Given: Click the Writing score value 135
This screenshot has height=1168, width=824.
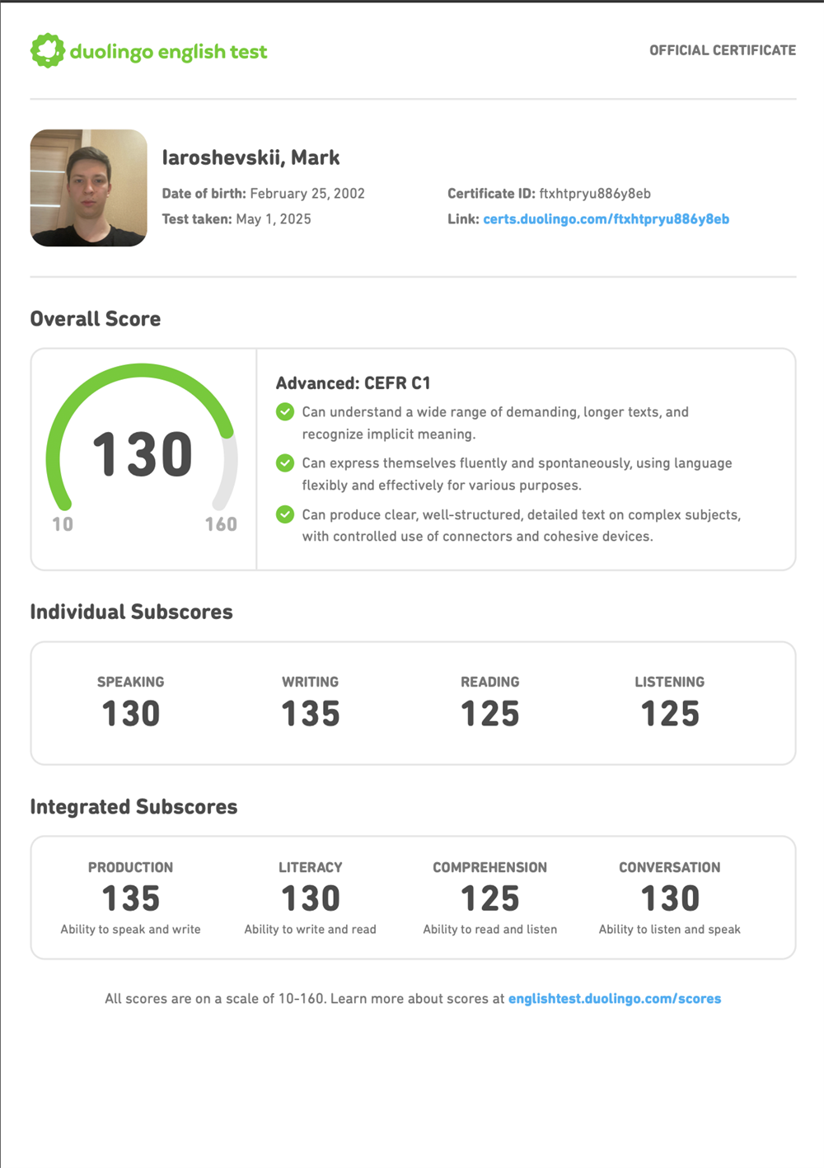Looking at the screenshot, I should (x=311, y=714).
